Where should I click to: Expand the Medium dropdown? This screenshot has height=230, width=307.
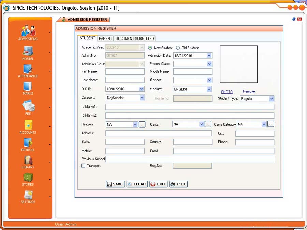point(209,89)
